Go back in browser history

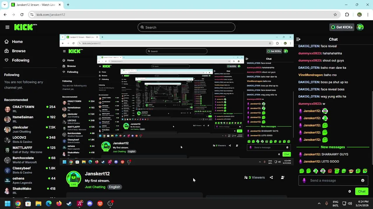tap(5, 15)
